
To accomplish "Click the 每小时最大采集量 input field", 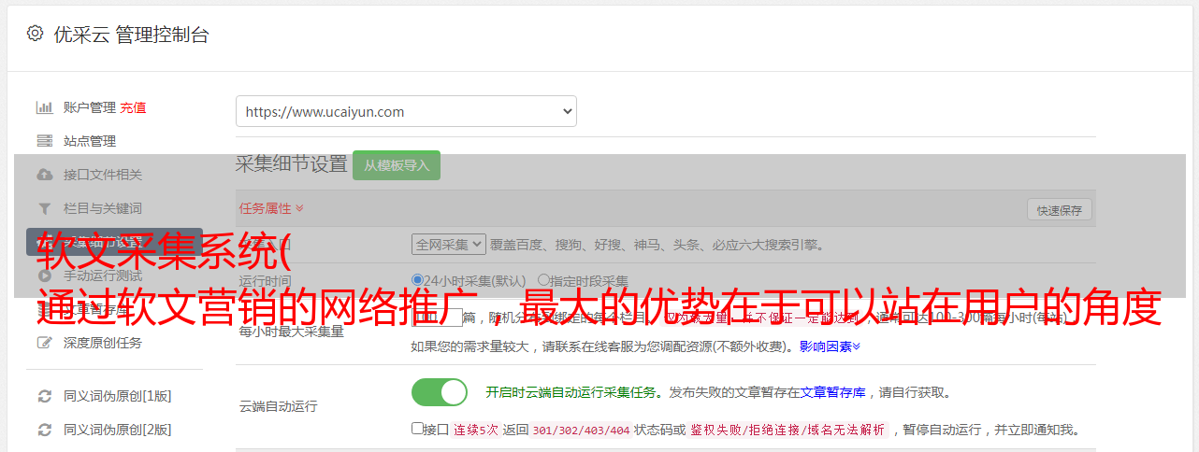I will click(438, 318).
